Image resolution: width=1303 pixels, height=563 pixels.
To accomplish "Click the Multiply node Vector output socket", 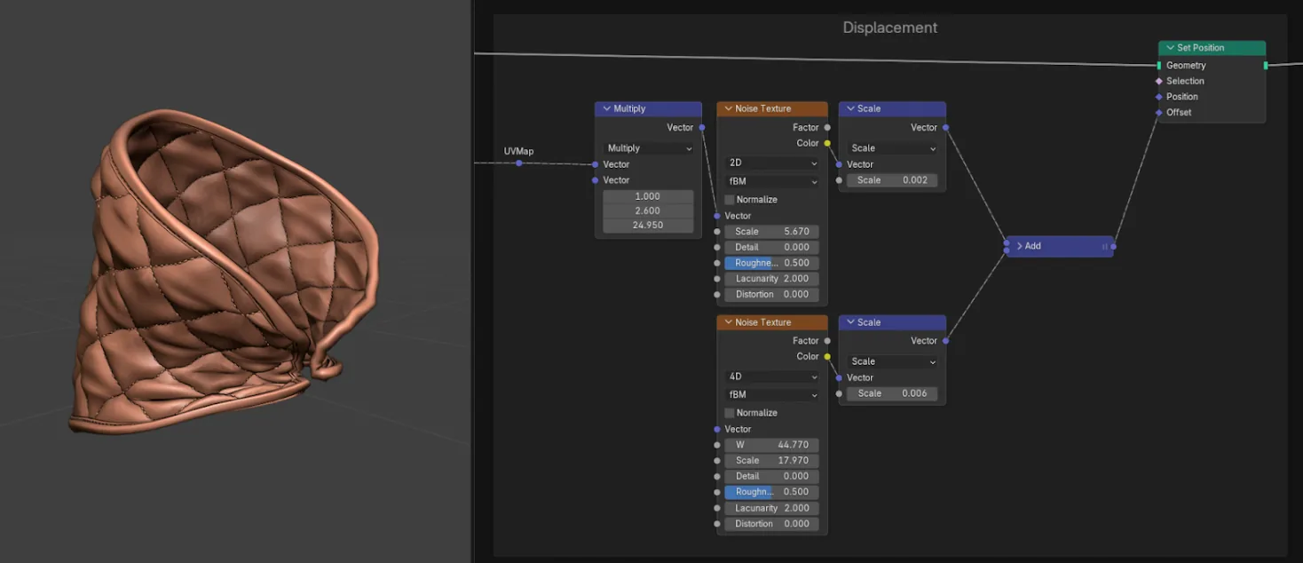I will [x=702, y=128].
